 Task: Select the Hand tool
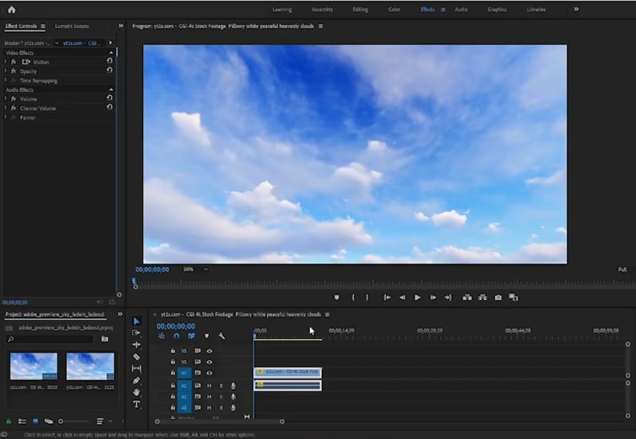pyautogui.click(x=136, y=392)
